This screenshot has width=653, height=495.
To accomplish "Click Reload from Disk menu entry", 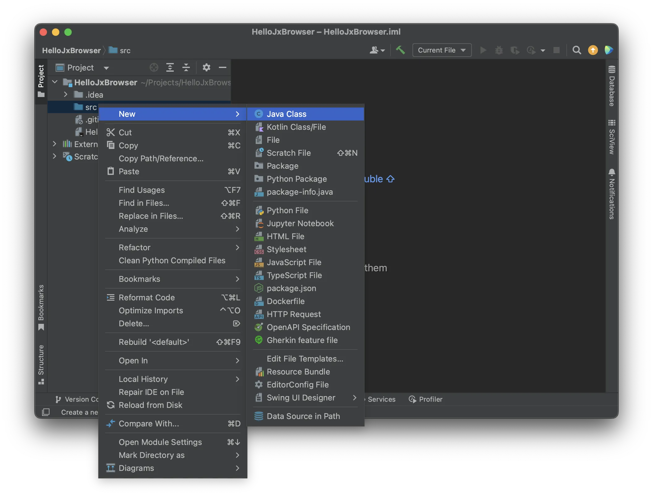I will (x=173, y=405).
